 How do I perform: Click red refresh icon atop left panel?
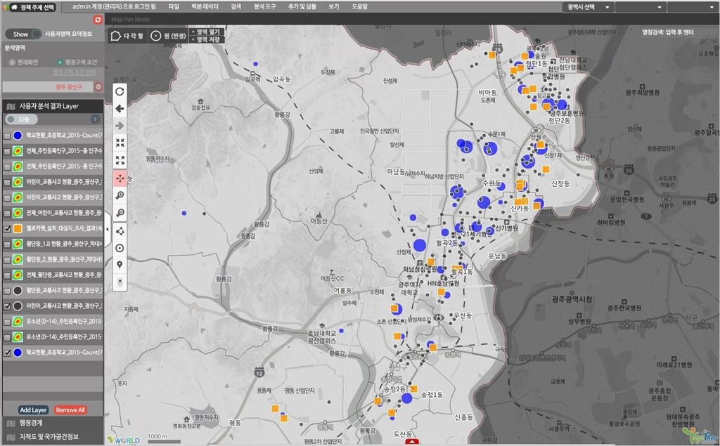[98, 19]
